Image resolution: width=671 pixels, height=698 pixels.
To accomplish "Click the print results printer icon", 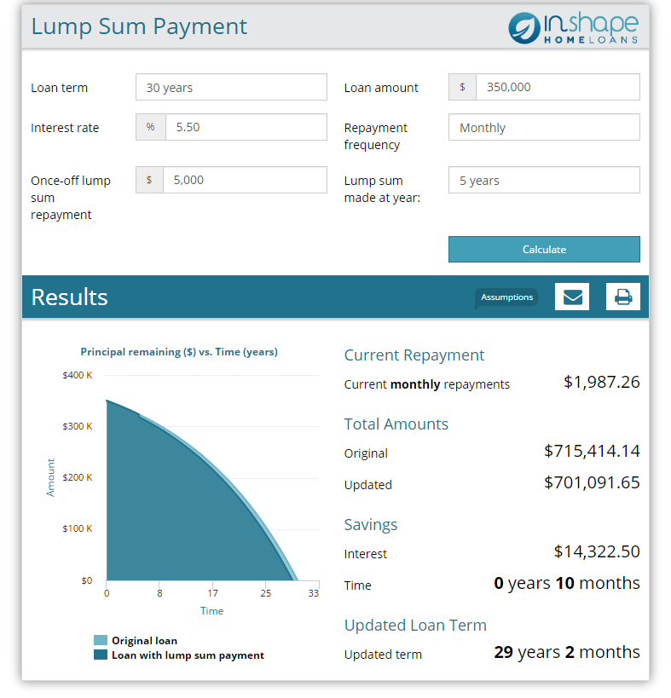I will point(623,297).
